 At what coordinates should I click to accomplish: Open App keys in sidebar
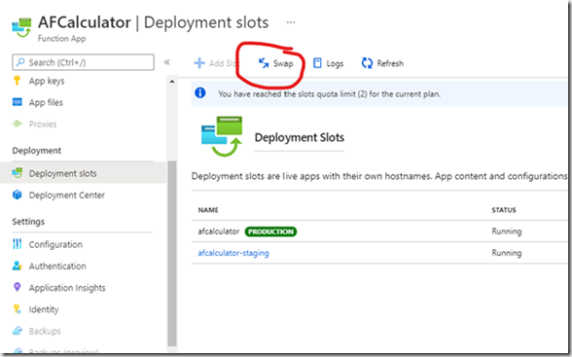[x=47, y=81]
